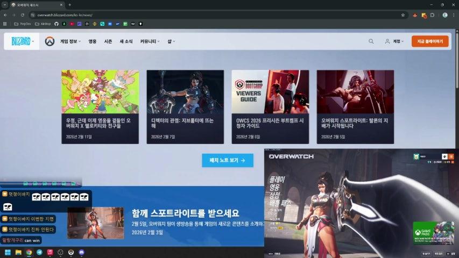Open the OWCS 2026 bootcamp viewers guide article
Viewport: 459px width, 258px height.
tap(270, 107)
